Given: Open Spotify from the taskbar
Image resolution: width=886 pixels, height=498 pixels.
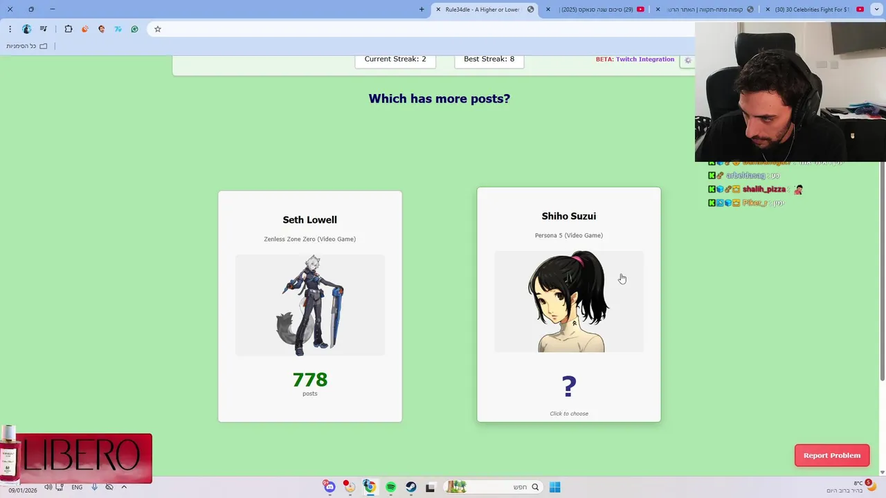Looking at the screenshot, I should pos(390,487).
